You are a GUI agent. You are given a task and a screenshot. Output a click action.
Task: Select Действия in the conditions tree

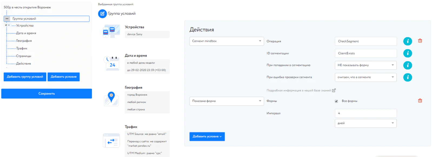point(24,63)
